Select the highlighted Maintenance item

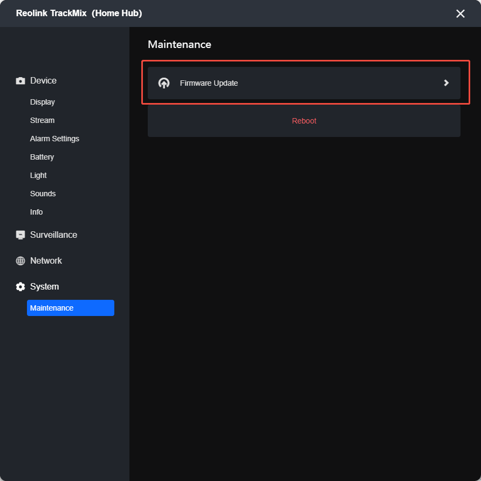[x=71, y=308]
